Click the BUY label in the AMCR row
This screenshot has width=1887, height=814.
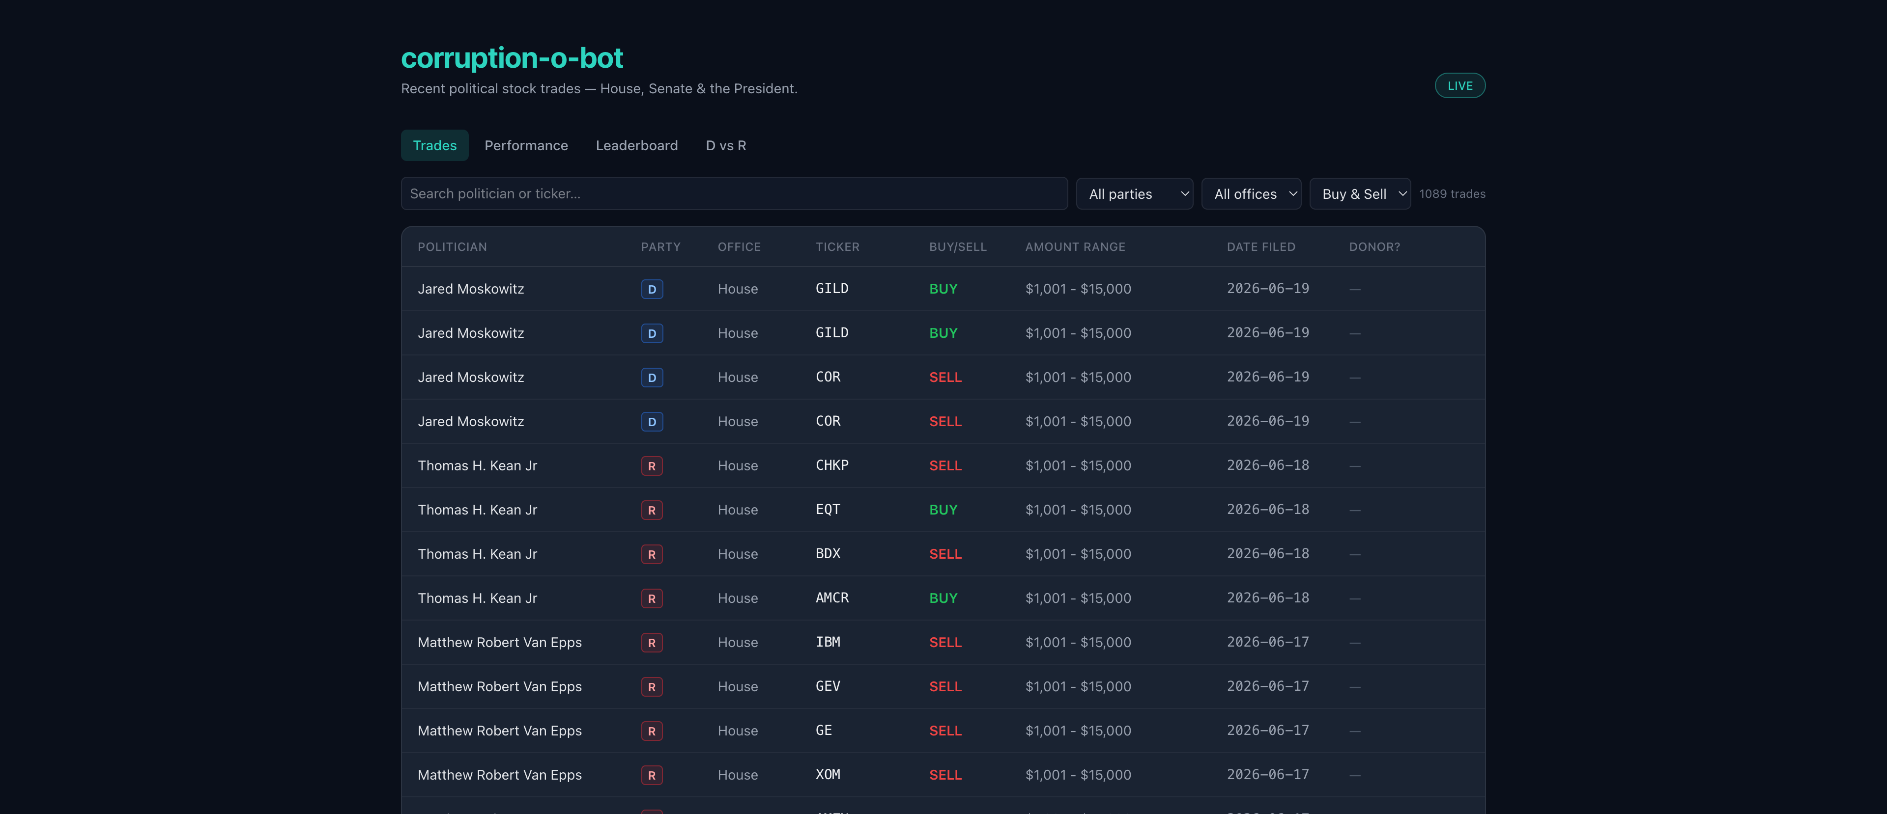pyautogui.click(x=943, y=598)
